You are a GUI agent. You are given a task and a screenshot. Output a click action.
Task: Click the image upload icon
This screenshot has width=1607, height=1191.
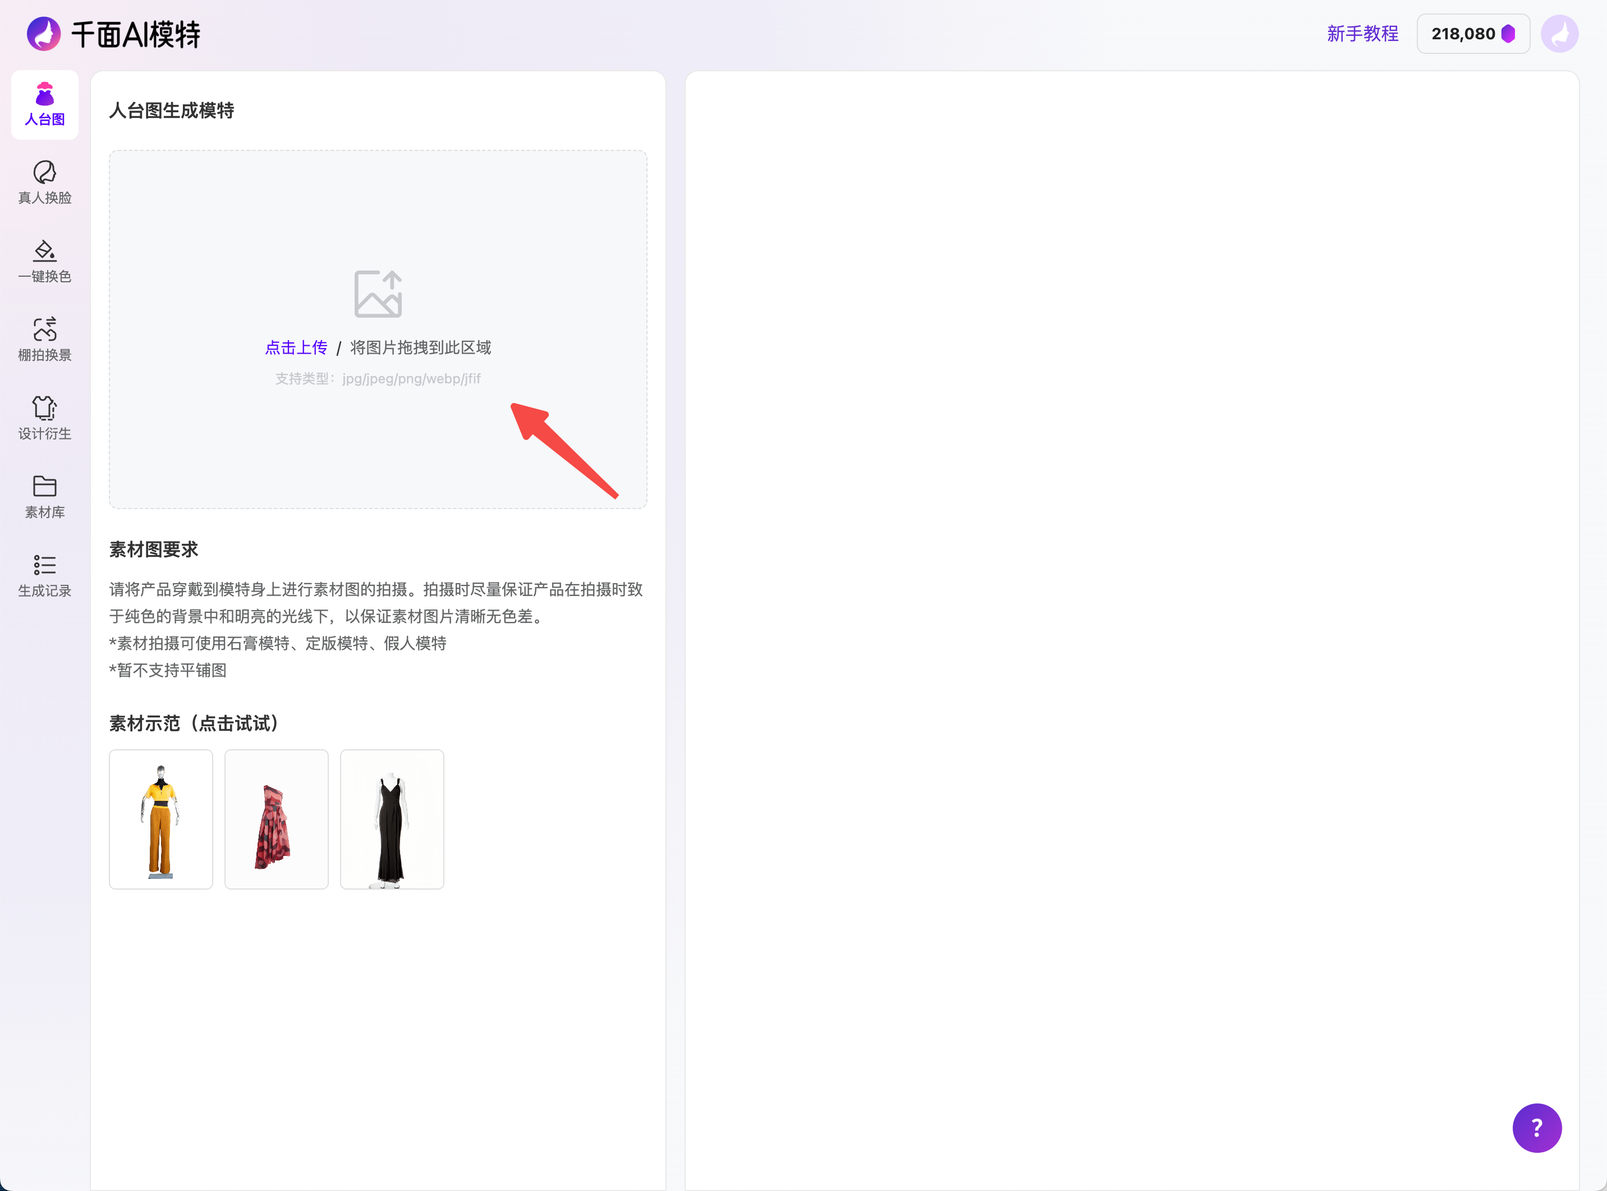(x=378, y=294)
